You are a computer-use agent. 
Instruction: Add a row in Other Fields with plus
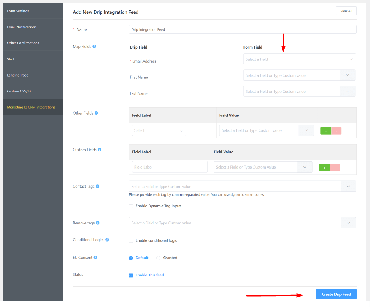pyautogui.click(x=326, y=131)
